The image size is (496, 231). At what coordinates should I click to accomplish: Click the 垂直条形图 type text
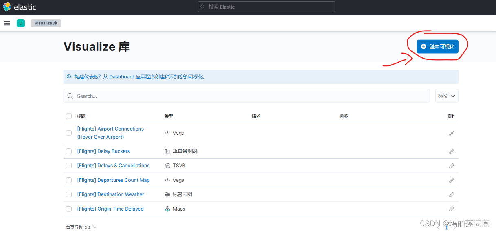pyautogui.click(x=185, y=151)
